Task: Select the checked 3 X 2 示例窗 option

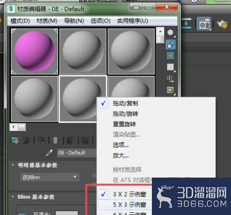Action: (x=125, y=194)
